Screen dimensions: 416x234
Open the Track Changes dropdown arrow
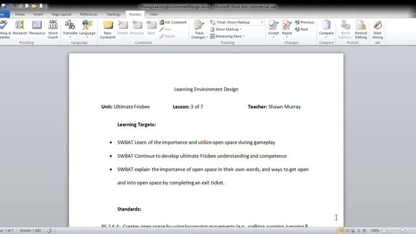[x=207, y=38]
